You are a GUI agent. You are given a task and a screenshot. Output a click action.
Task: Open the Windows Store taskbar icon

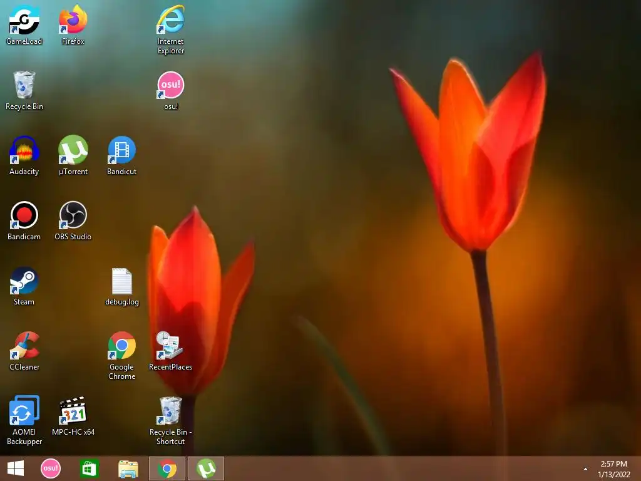coord(89,468)
